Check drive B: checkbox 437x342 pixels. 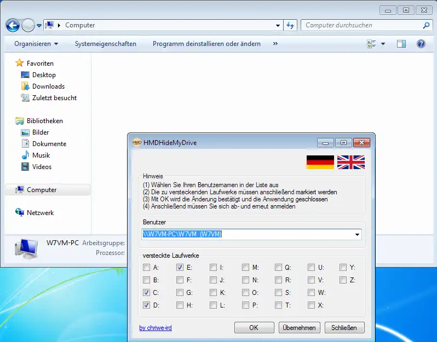146,280
